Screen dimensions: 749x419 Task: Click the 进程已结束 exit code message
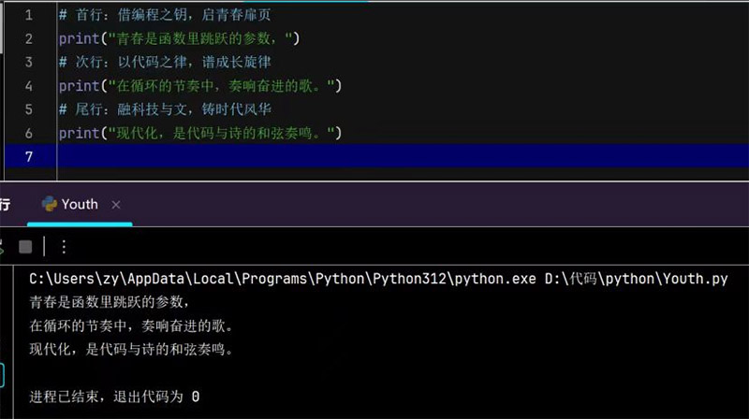tap(114, 397)
